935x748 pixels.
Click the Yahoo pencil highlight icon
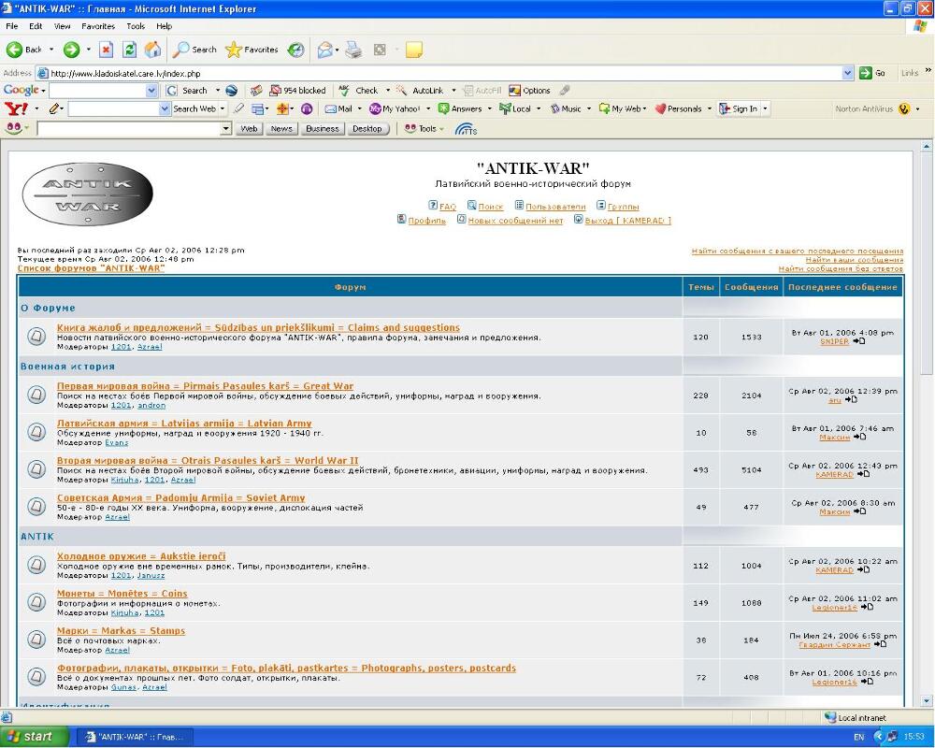(55, 108)
